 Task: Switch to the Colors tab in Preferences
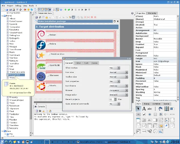[94, 63]
